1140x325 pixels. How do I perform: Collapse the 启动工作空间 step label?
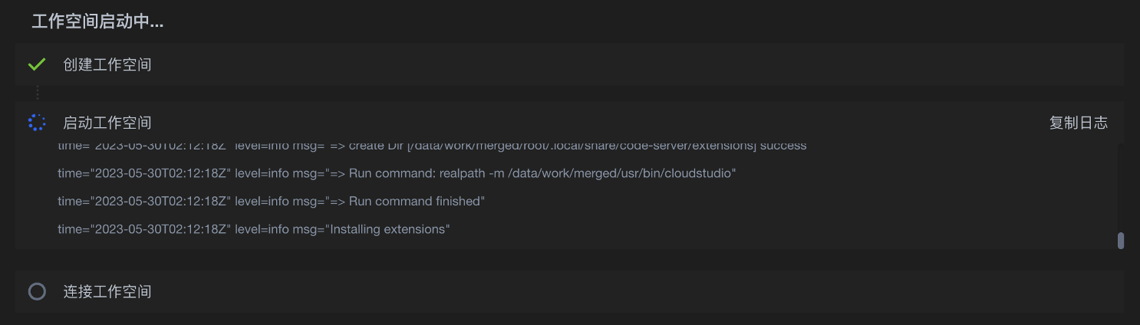coord(107,123)
